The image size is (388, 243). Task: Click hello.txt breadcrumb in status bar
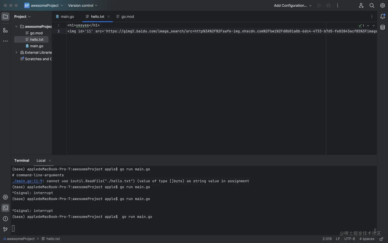51,239
